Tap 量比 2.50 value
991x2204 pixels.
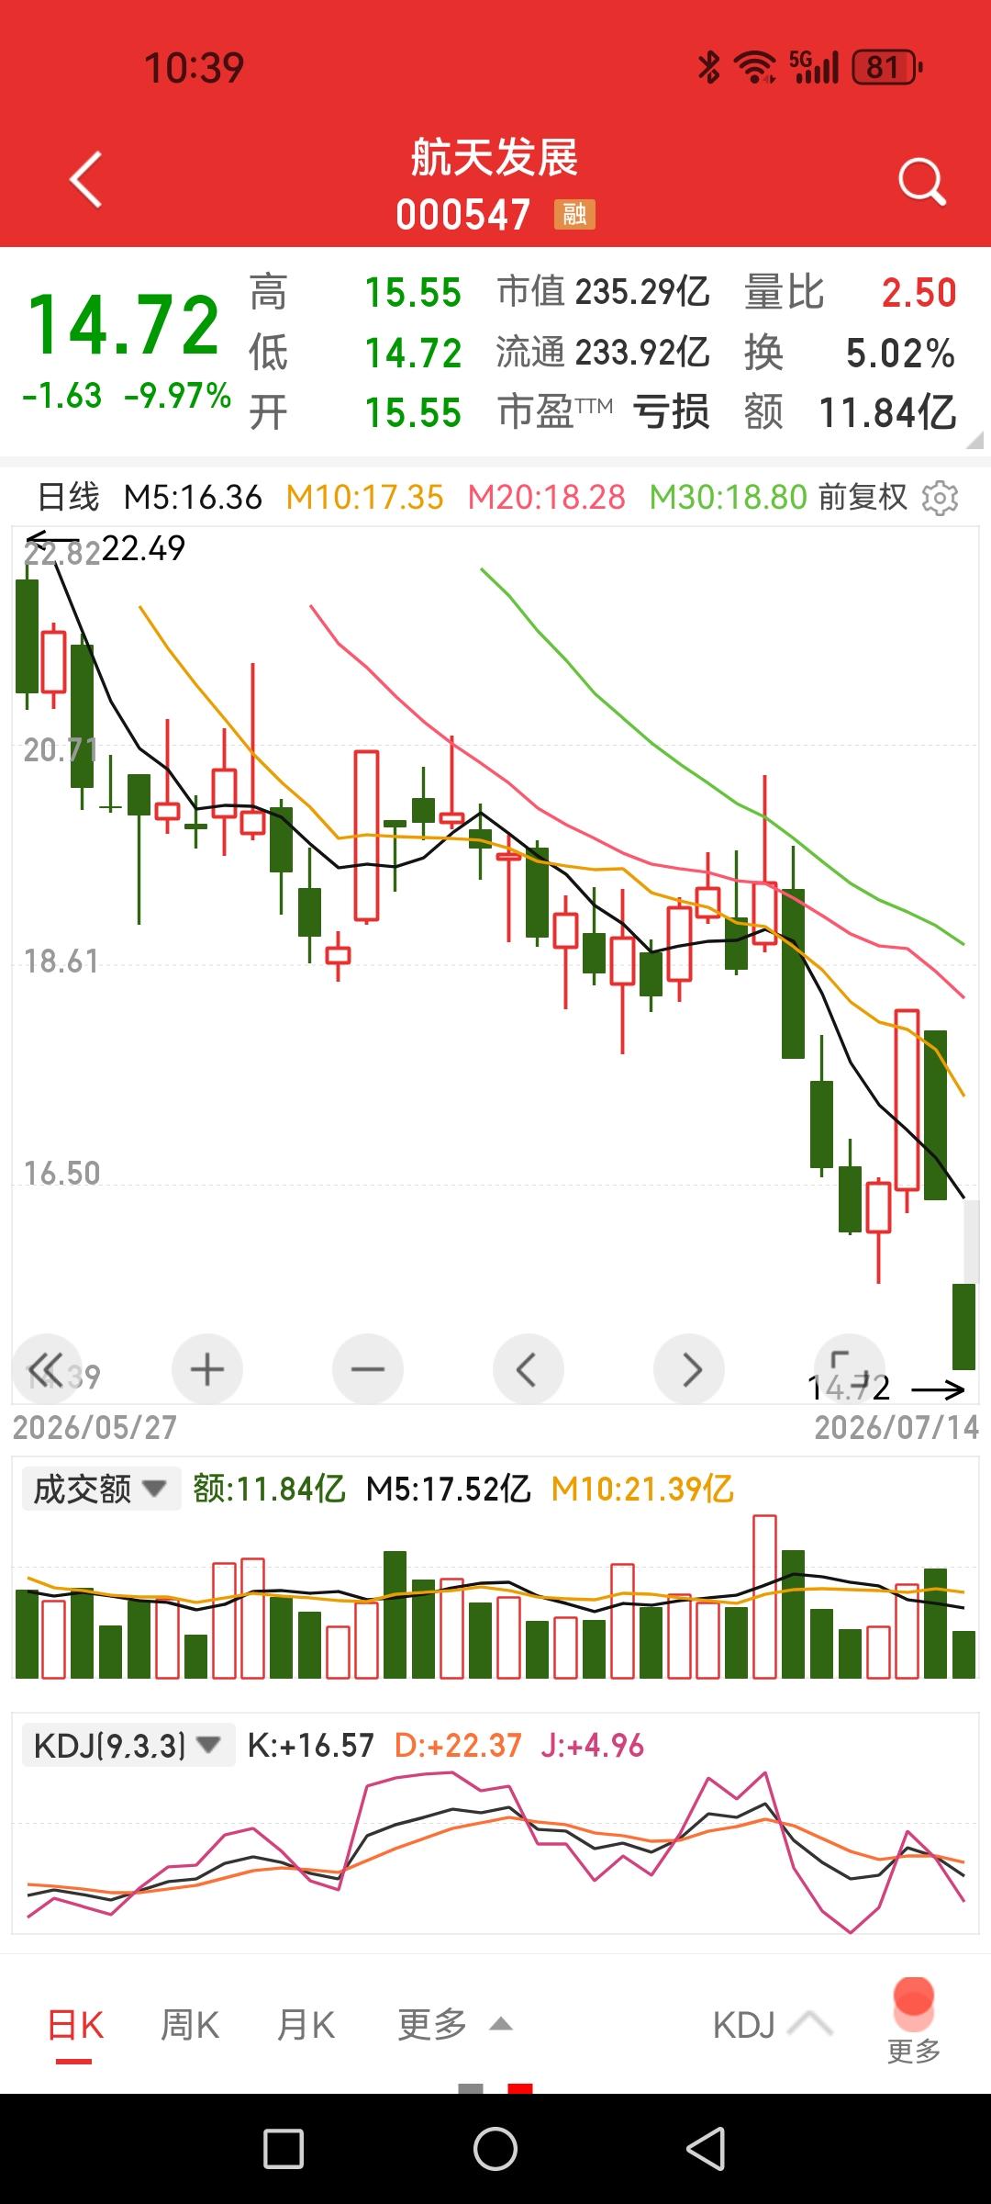point(919,293)
